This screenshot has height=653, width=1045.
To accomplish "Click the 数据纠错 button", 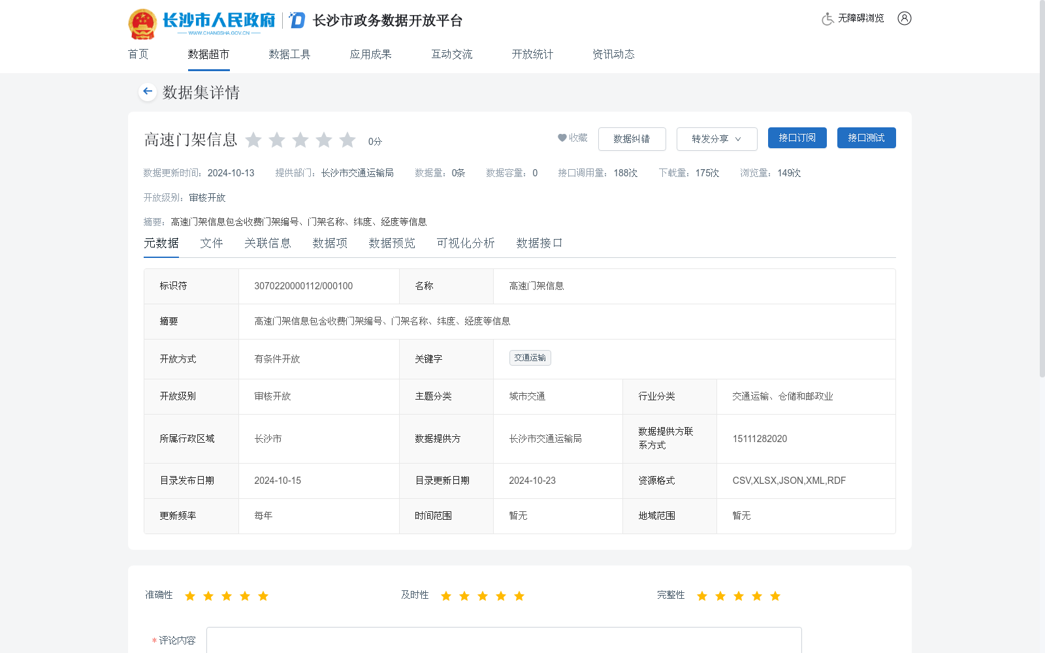I will [631, 138].
